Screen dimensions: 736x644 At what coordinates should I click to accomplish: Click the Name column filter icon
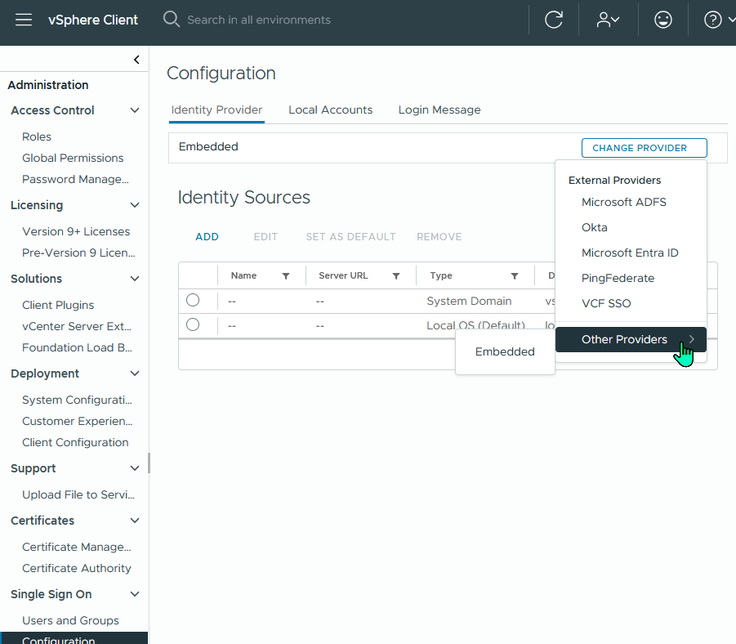pyautogui.click(x=286, y=276)
